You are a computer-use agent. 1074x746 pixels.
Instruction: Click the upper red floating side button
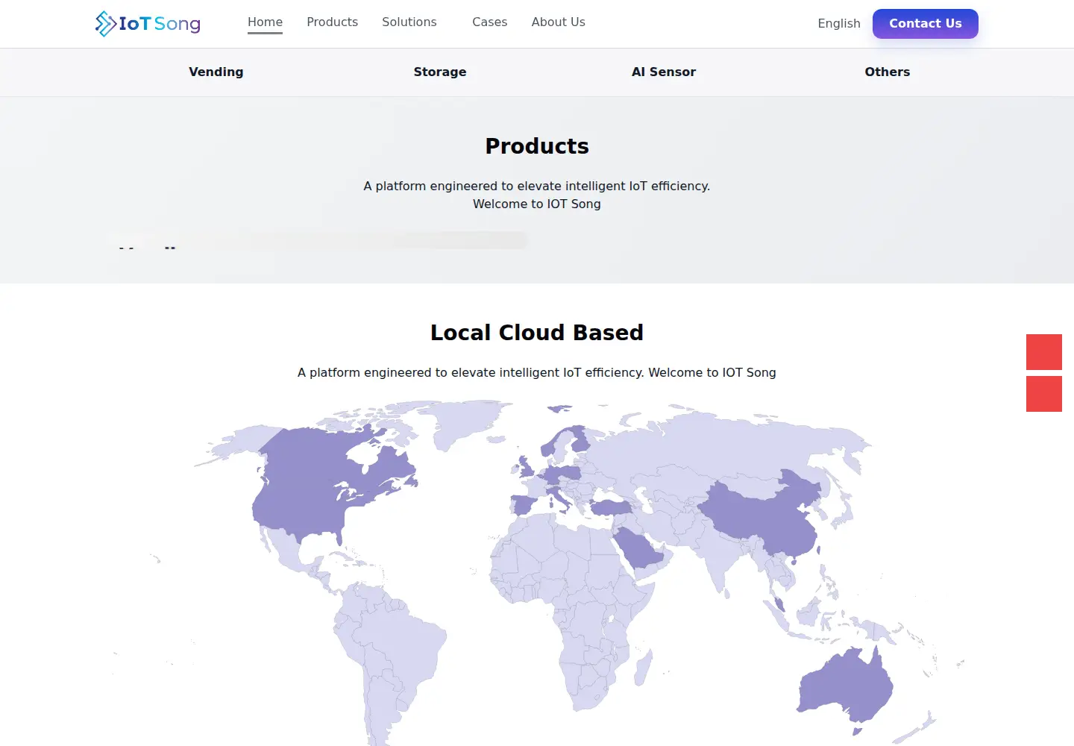1044,352
